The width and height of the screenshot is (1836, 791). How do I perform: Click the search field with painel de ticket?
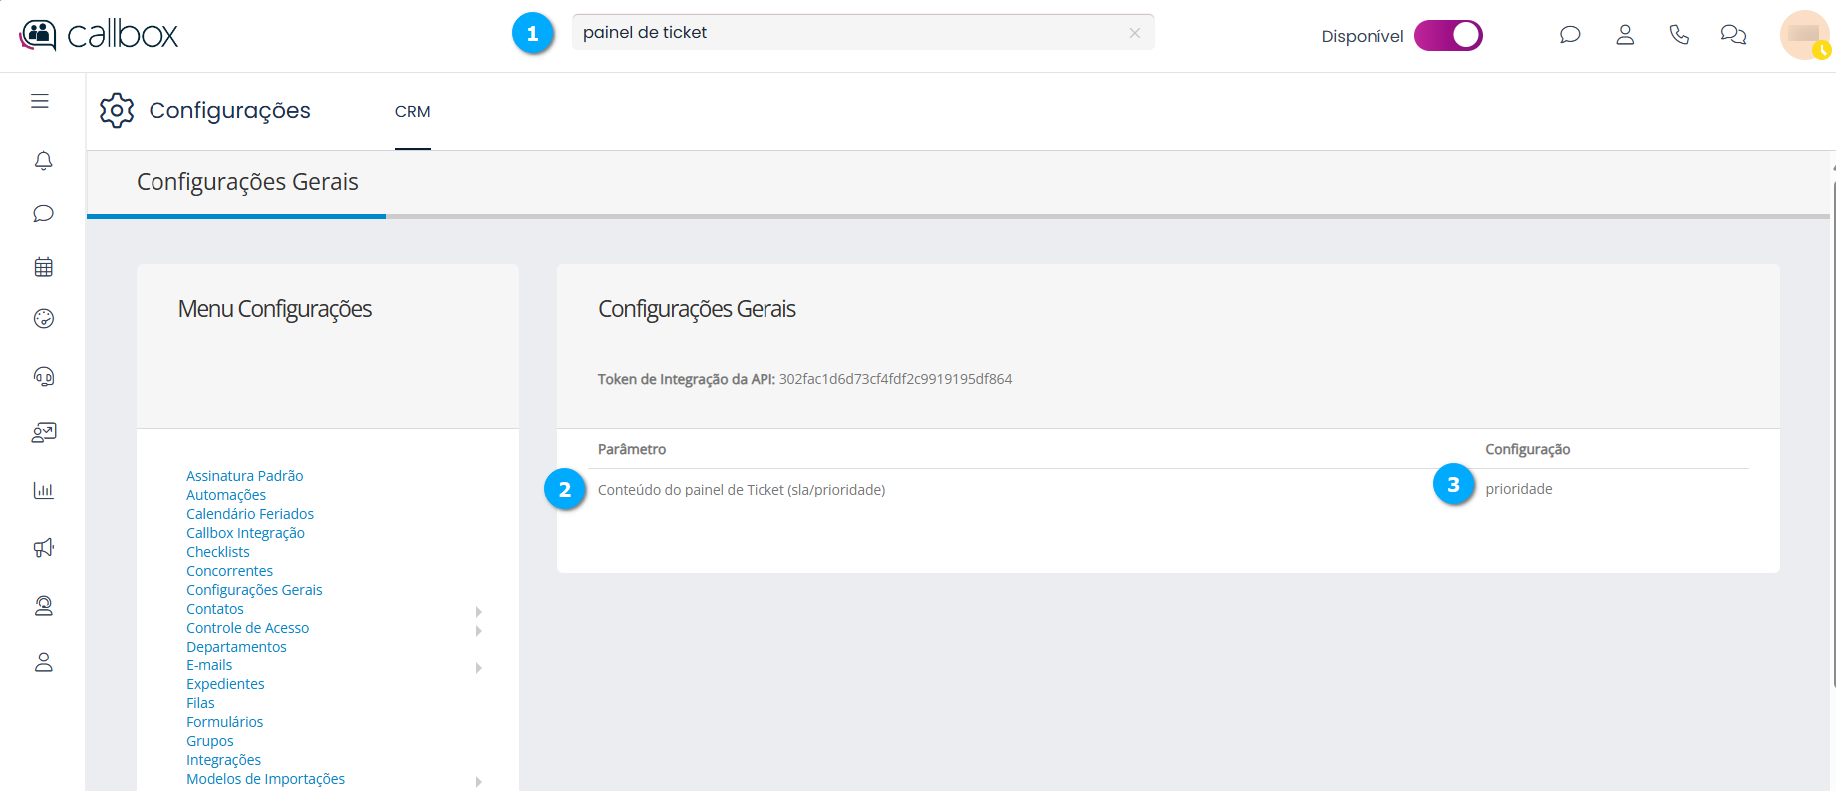pyautogui.click(x=847, y=33)
